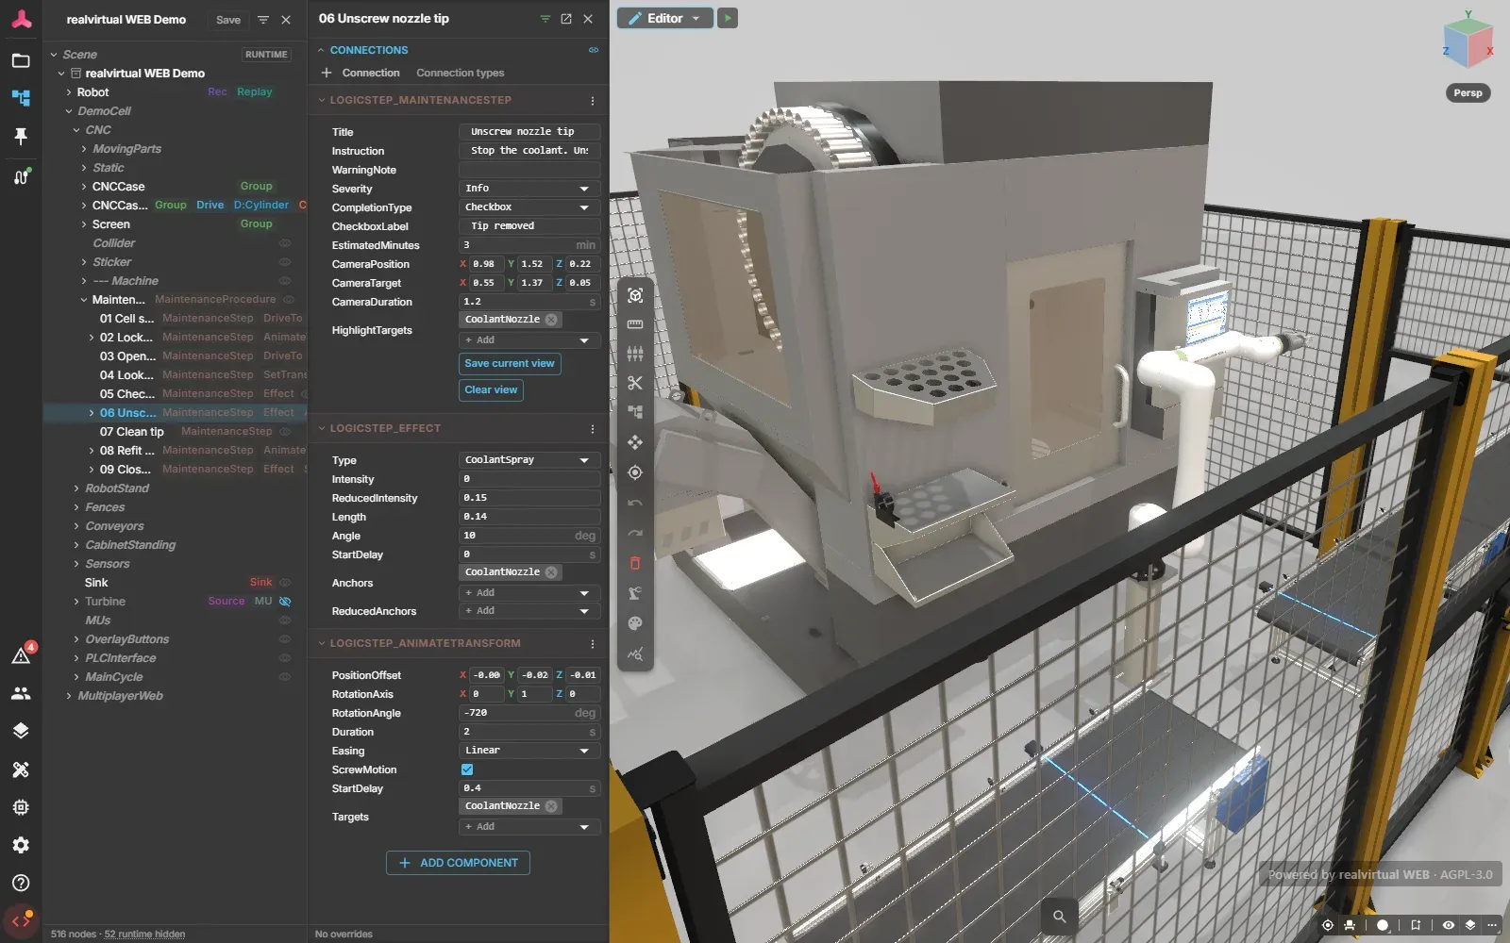Click the white background color circle in viewport bar
This screenshot has height=943, width=1510.
point(1383,925)
